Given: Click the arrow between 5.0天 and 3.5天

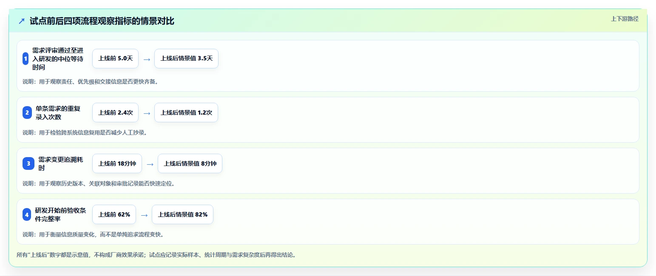Looking at the screenshot, I should coord(147,59).
